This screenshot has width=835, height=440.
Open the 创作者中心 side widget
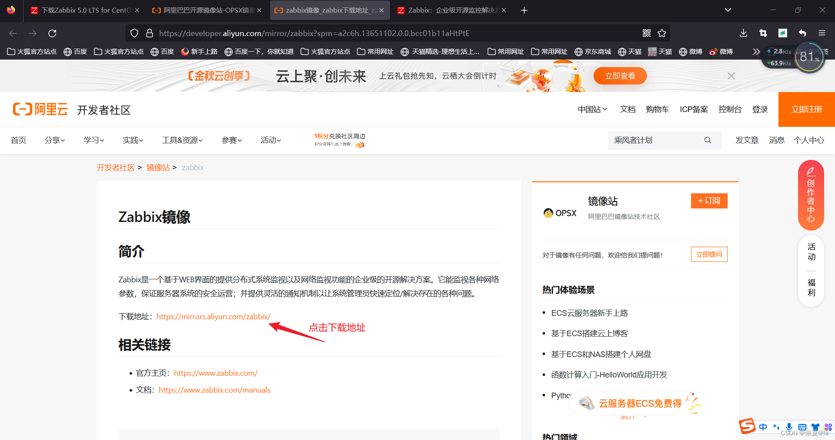pos(811,195)
